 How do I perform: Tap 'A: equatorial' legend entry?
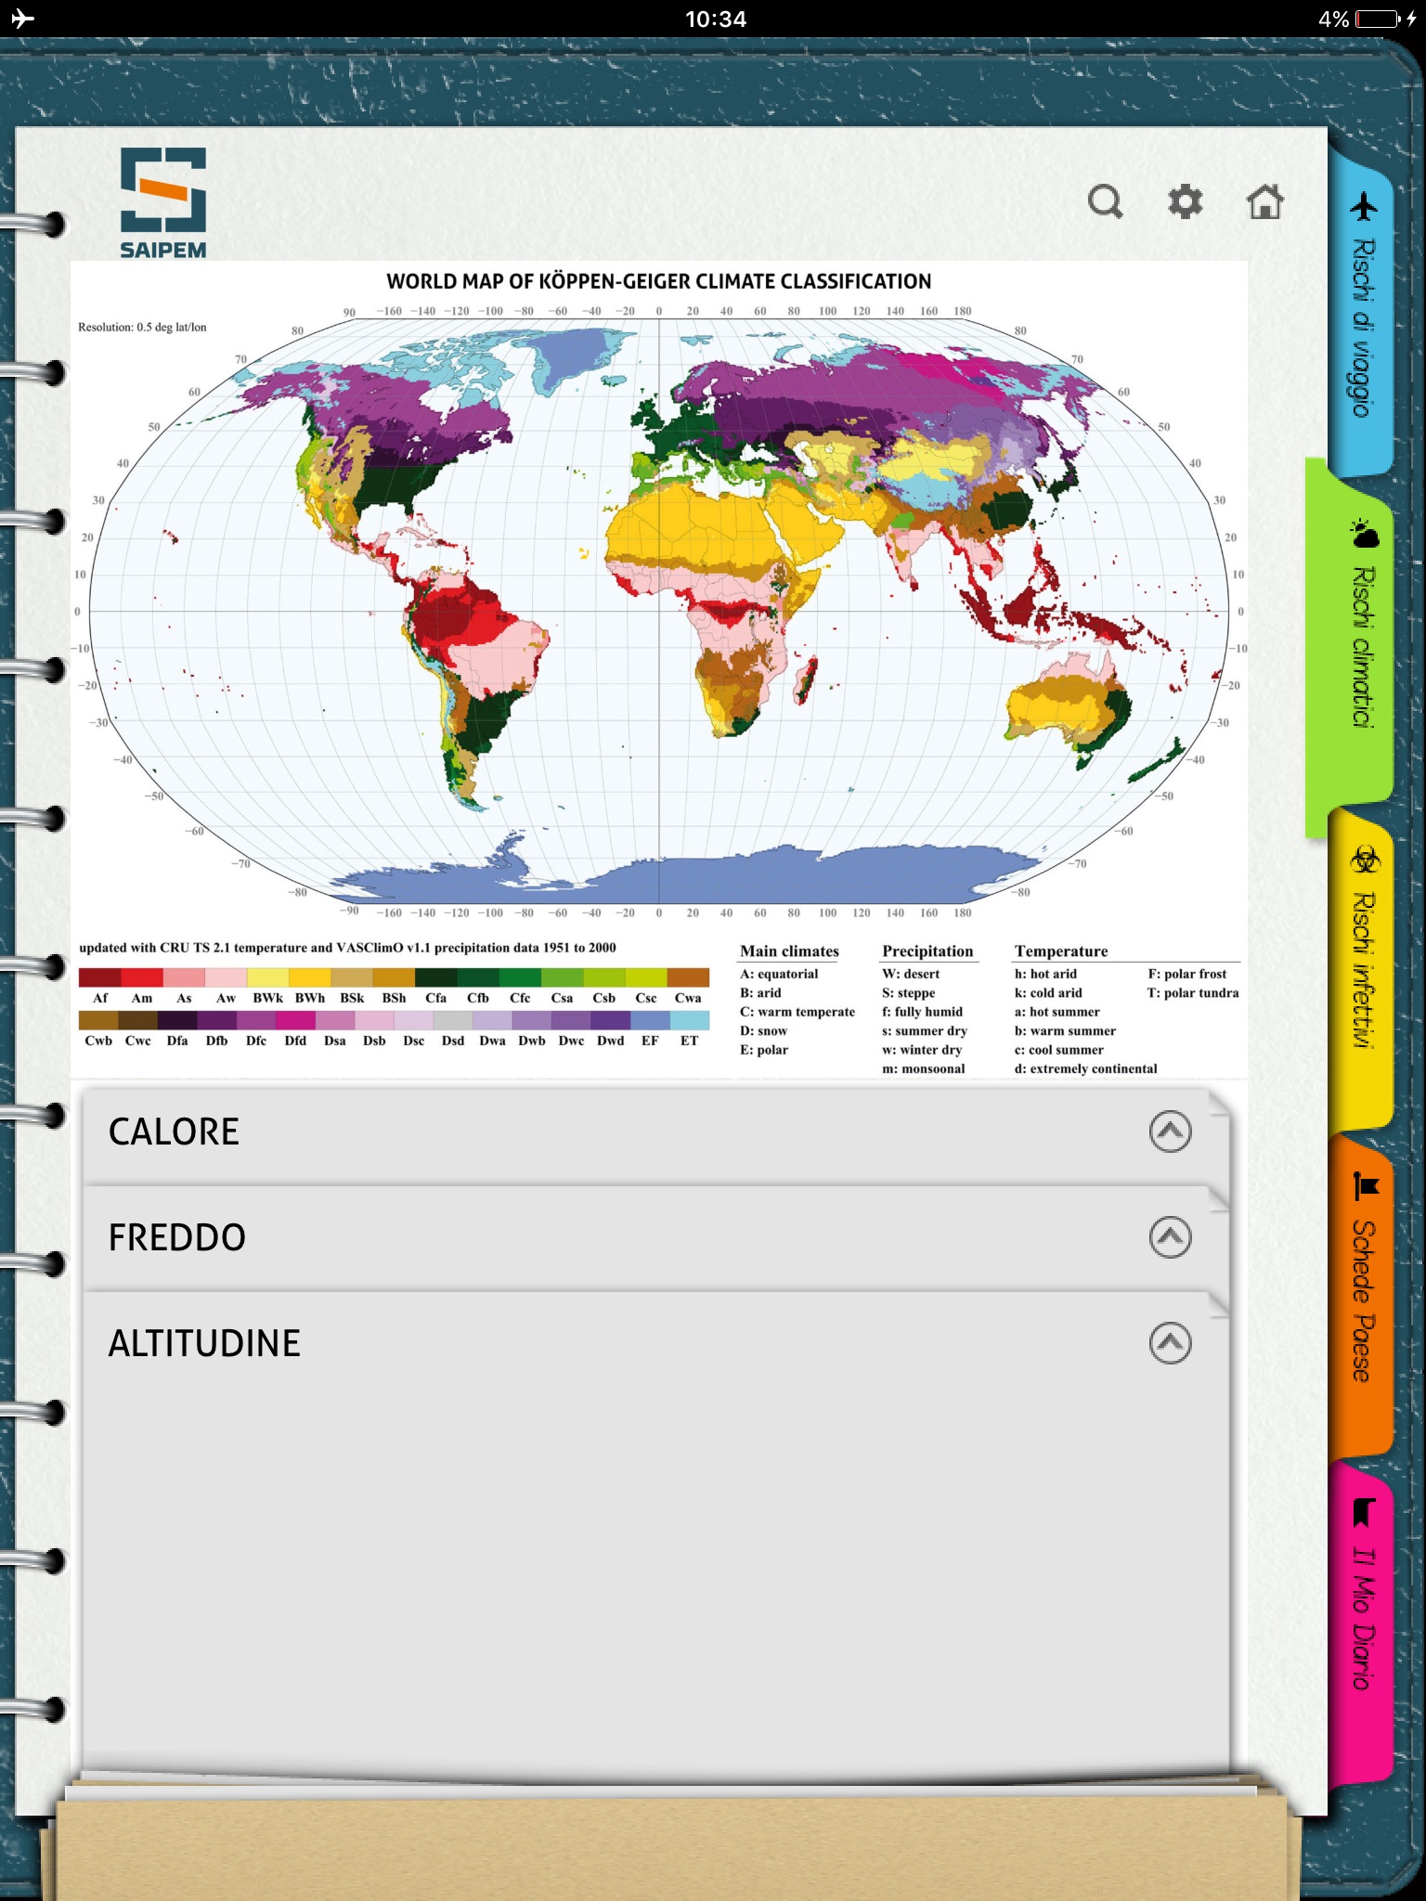779,974
